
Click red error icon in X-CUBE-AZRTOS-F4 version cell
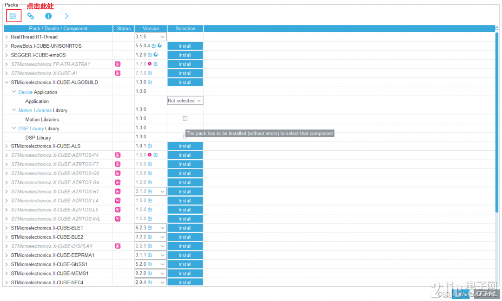click(x=150, y=154)
